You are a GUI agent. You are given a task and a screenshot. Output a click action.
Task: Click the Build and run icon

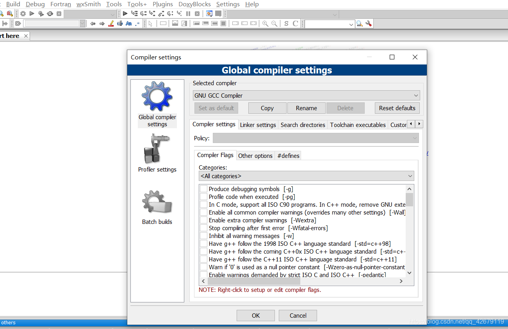click(x=41, y=14)
